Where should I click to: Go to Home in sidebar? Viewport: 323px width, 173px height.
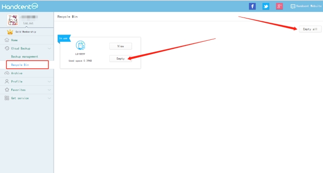point(14,40)
